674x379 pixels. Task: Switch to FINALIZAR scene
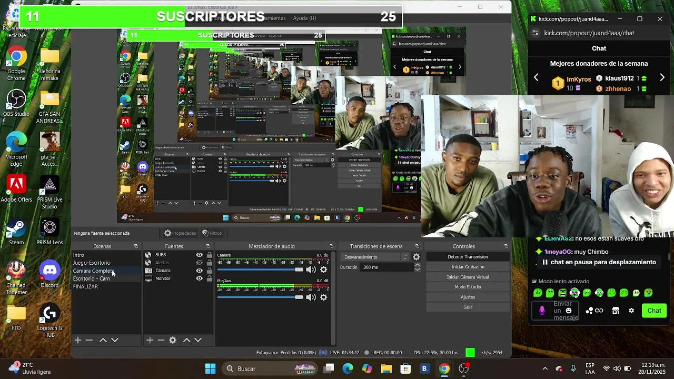pos(106,286)
